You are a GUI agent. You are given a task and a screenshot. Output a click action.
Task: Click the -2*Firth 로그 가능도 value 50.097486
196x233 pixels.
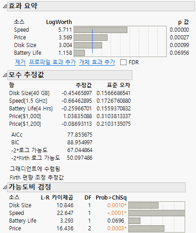(x=80, y=158)
